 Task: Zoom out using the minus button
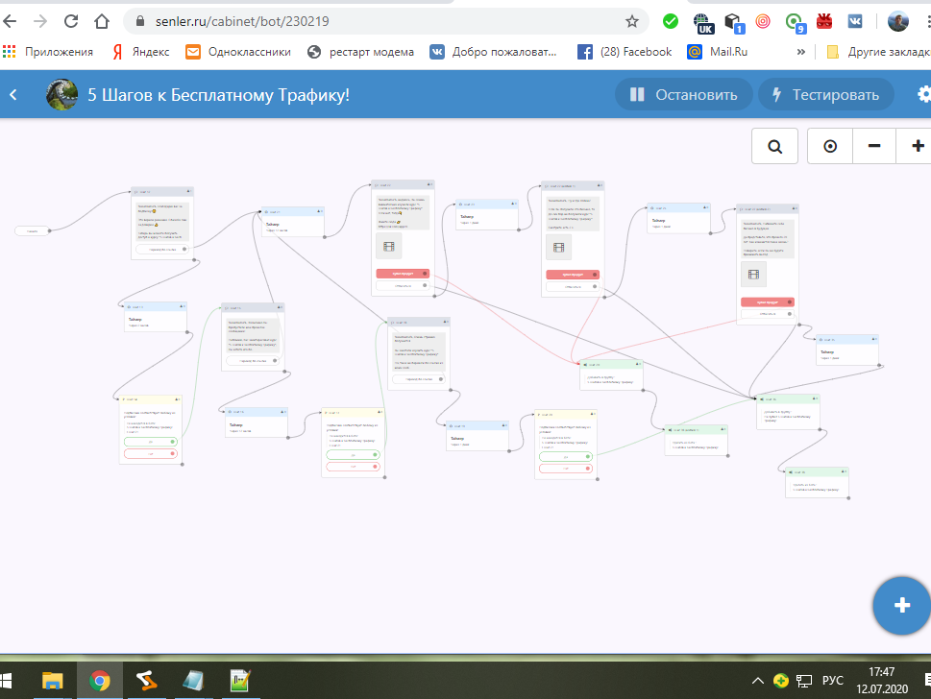pyautogui.click(x=874, y=147)
